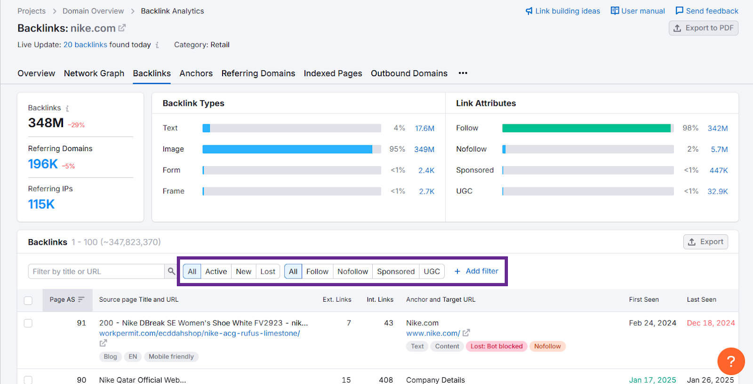Image resolution: width=753 pixels, height=384 pixels.
Task: Select the Active status filter
Action: click(x=216, y=272)
